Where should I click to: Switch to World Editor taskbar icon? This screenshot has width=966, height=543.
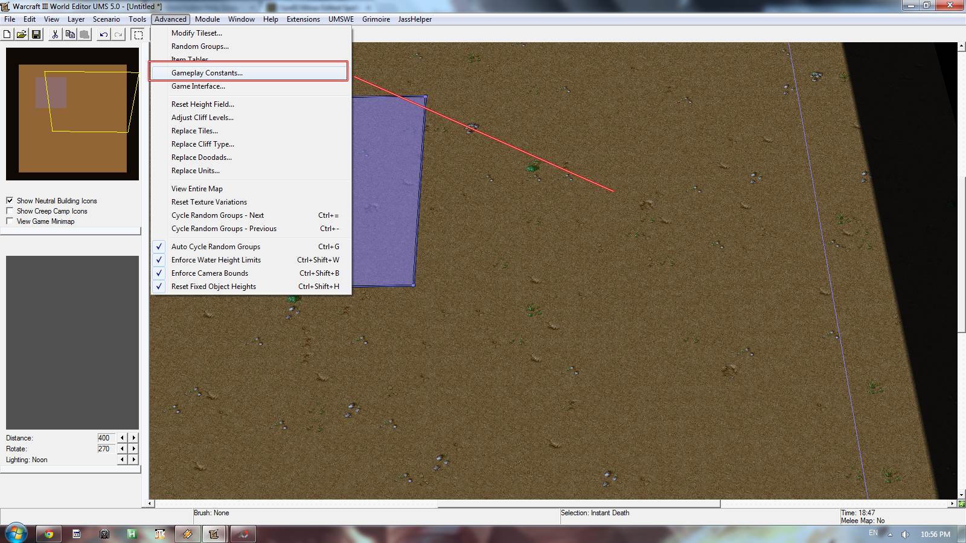coord(214,534)
